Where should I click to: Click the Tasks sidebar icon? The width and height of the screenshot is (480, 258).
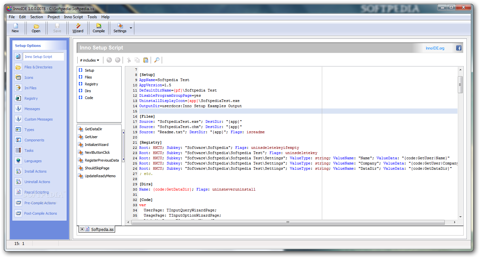coord(18,150)
